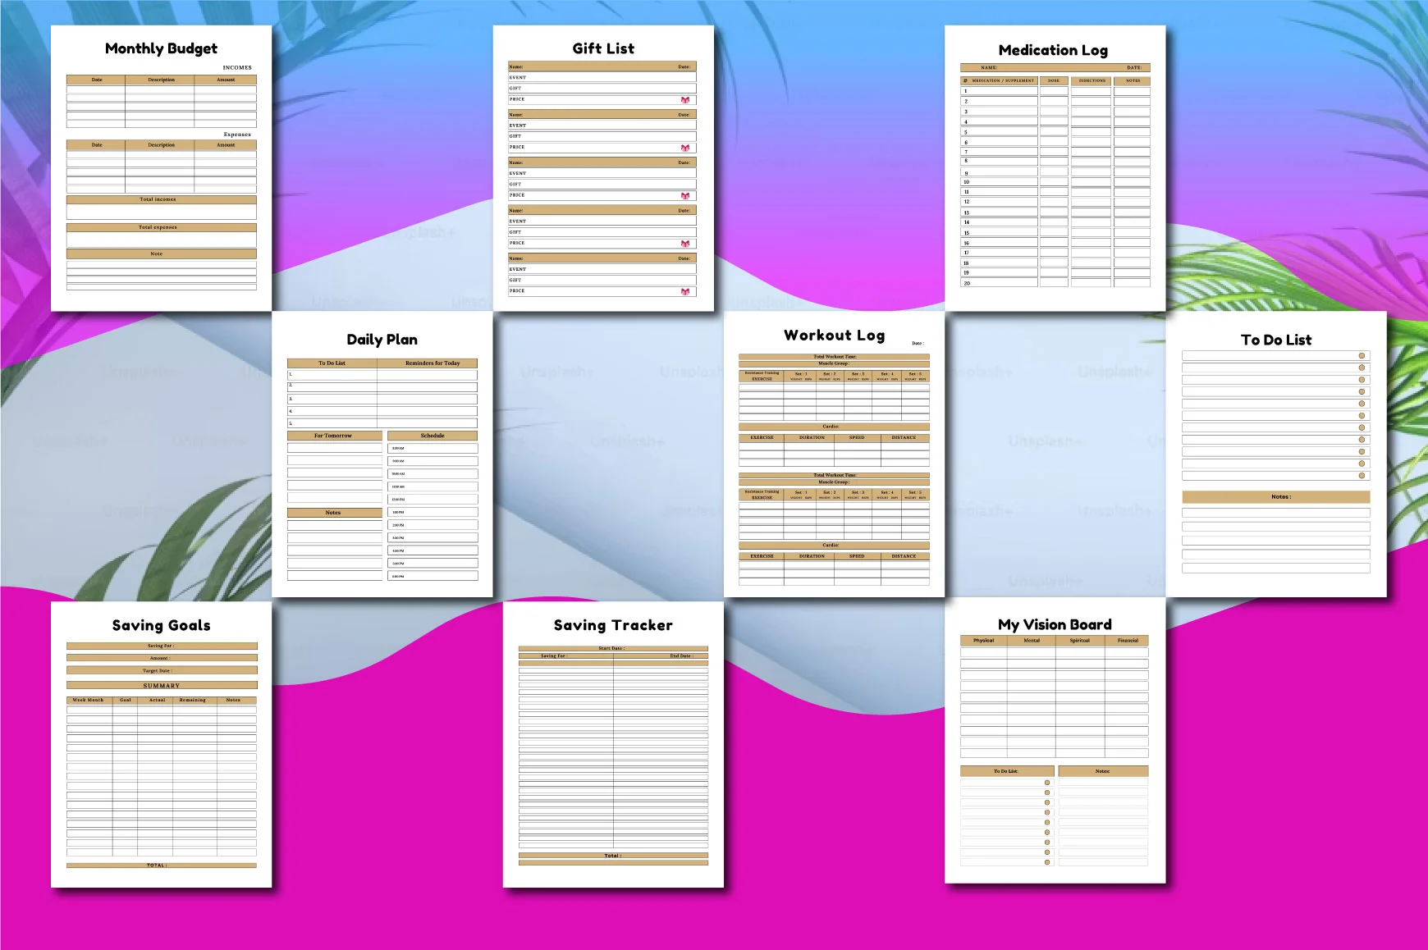The image size is (1428, 950).
Task: Click the 'Total :' bar in Saving Tracker
Action: coord(613,856)
